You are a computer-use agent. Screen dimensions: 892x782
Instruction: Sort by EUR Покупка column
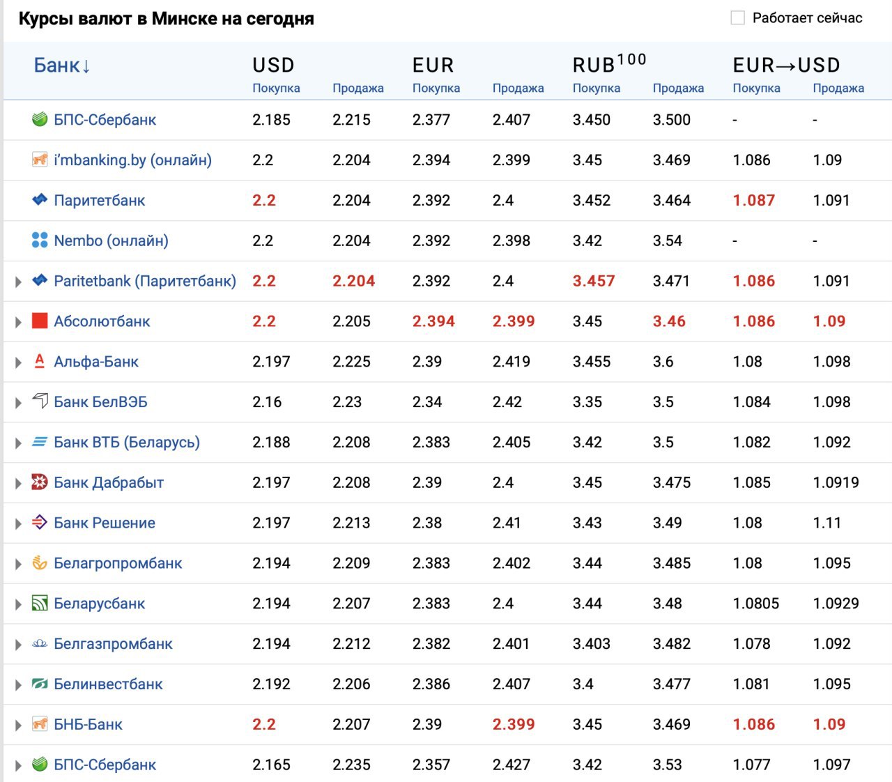pos(436,88)
